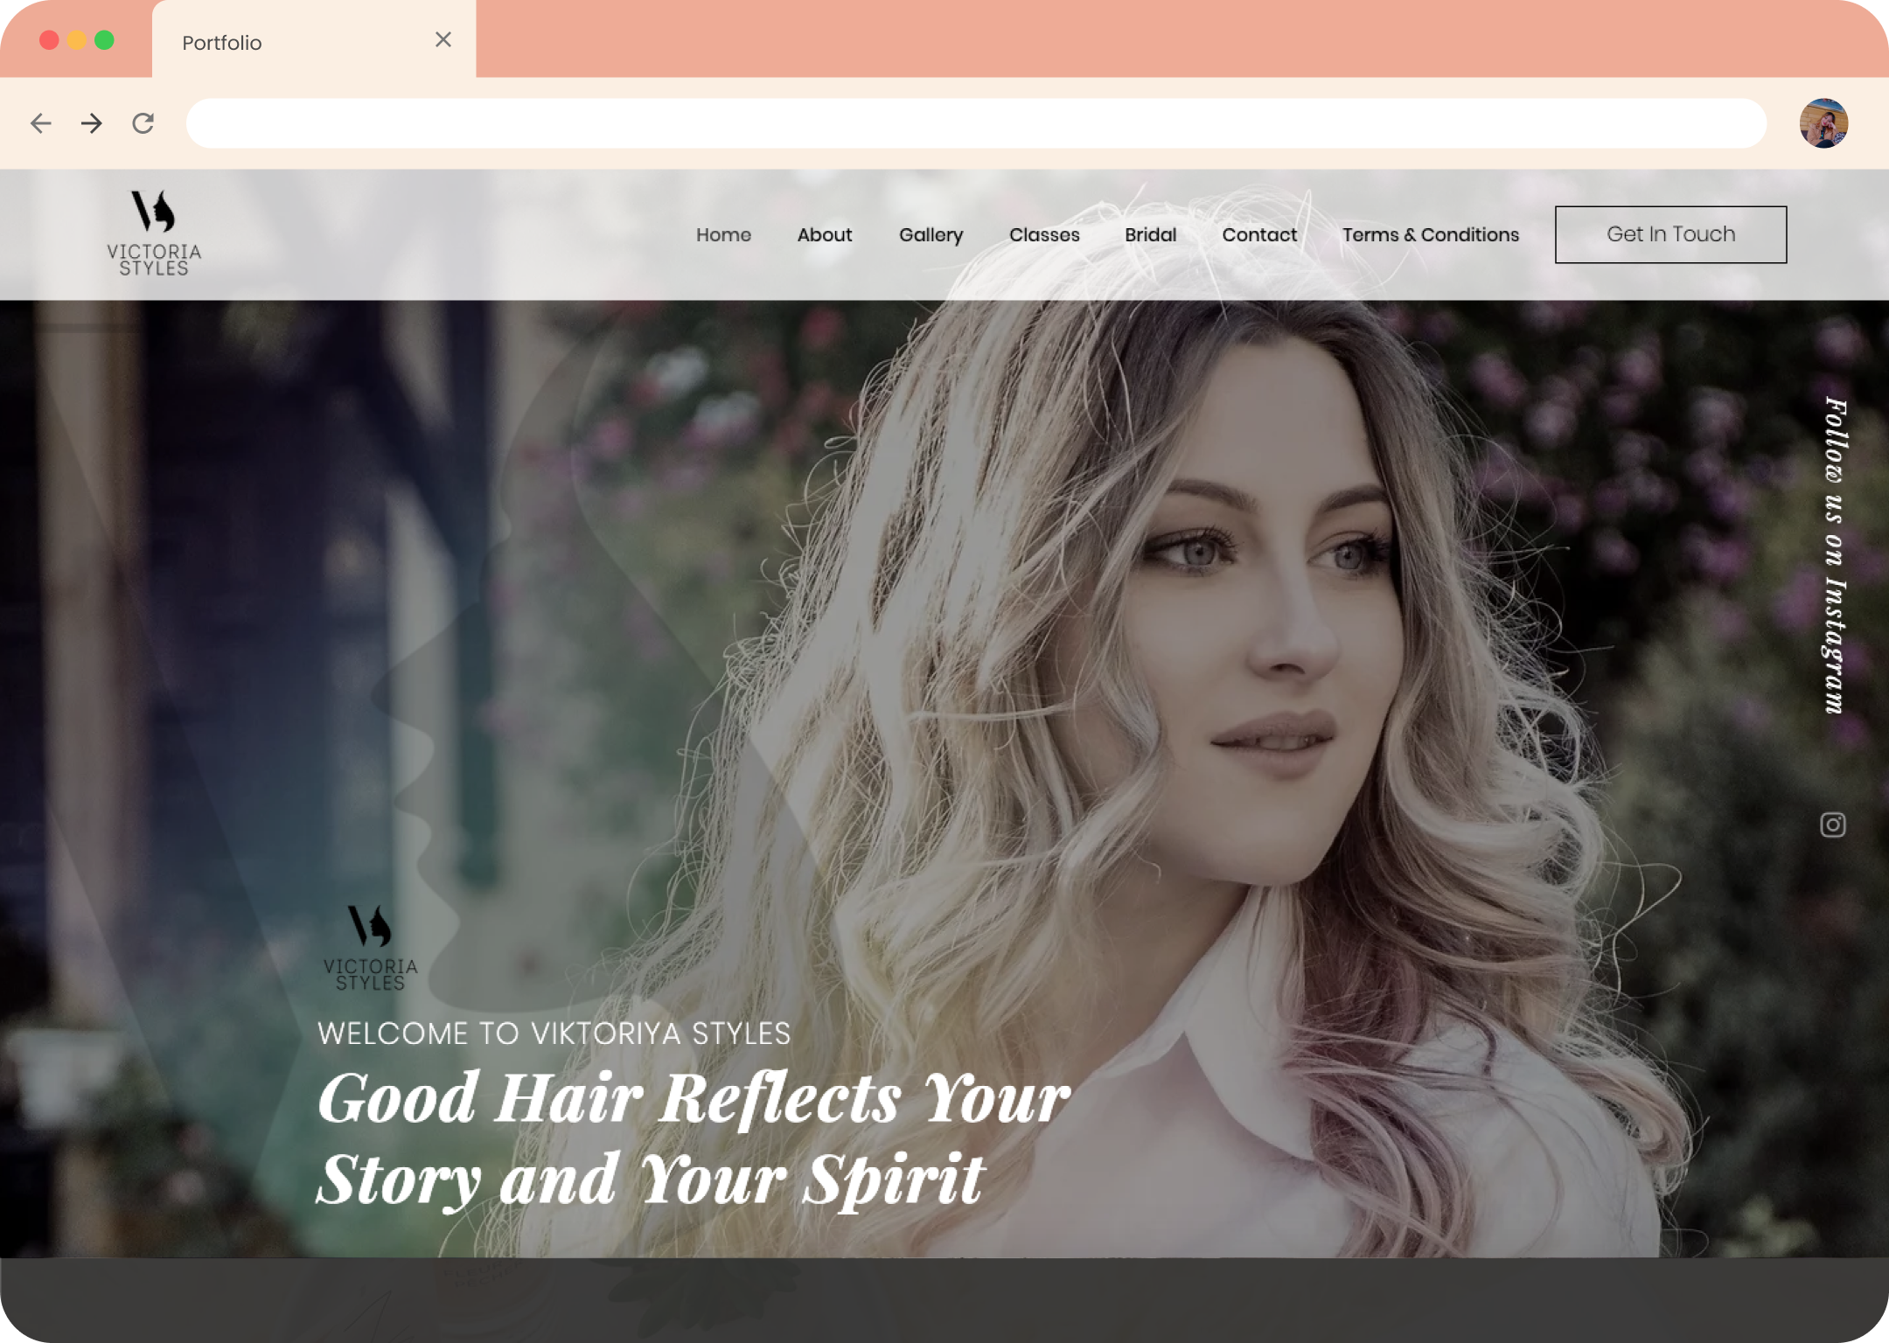Go to the About page

(x=824, y=234)
